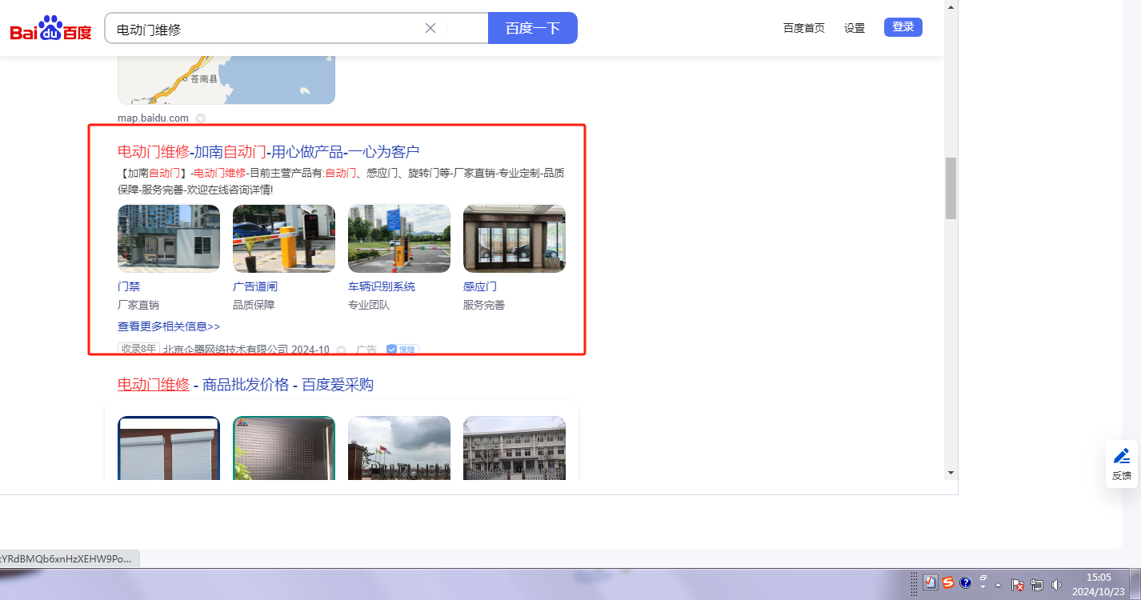Open the white roller shutter product image
This screenshot has height=600, width=1141.
(169, 448)
